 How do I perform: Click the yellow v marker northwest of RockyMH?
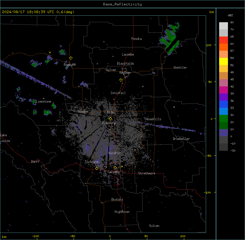click(x=50, y=52)
